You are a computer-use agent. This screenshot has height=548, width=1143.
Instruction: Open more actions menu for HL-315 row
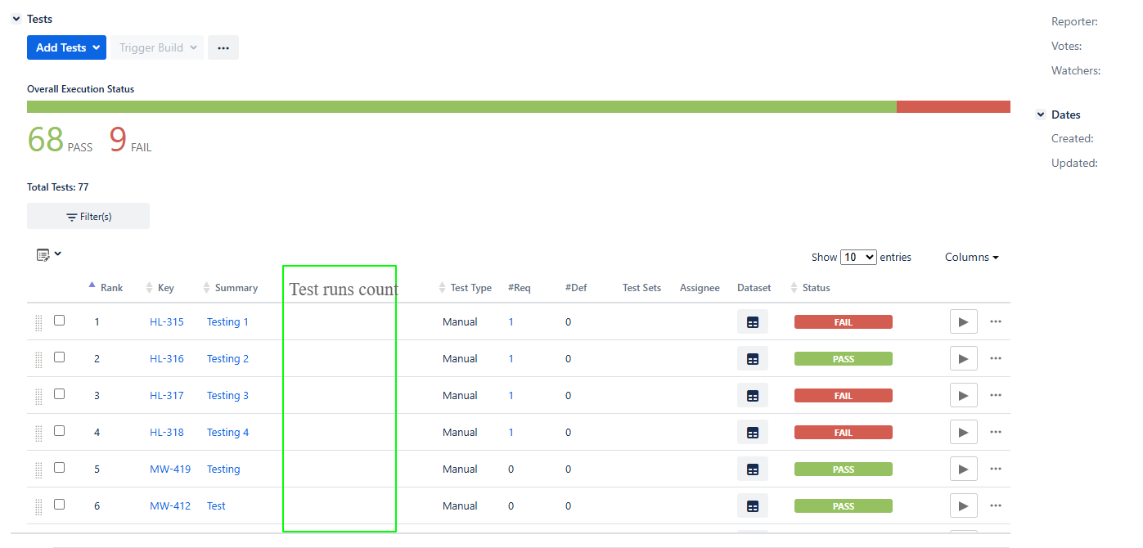coord(996,321)
